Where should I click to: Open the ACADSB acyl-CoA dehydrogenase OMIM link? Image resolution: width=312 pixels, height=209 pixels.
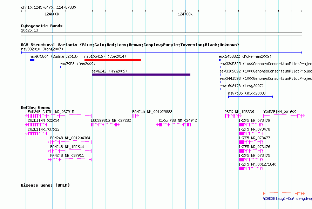[x=287, y=198]
